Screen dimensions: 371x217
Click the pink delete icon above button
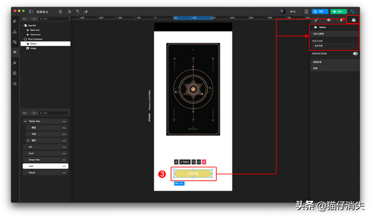tap(204, 162)
